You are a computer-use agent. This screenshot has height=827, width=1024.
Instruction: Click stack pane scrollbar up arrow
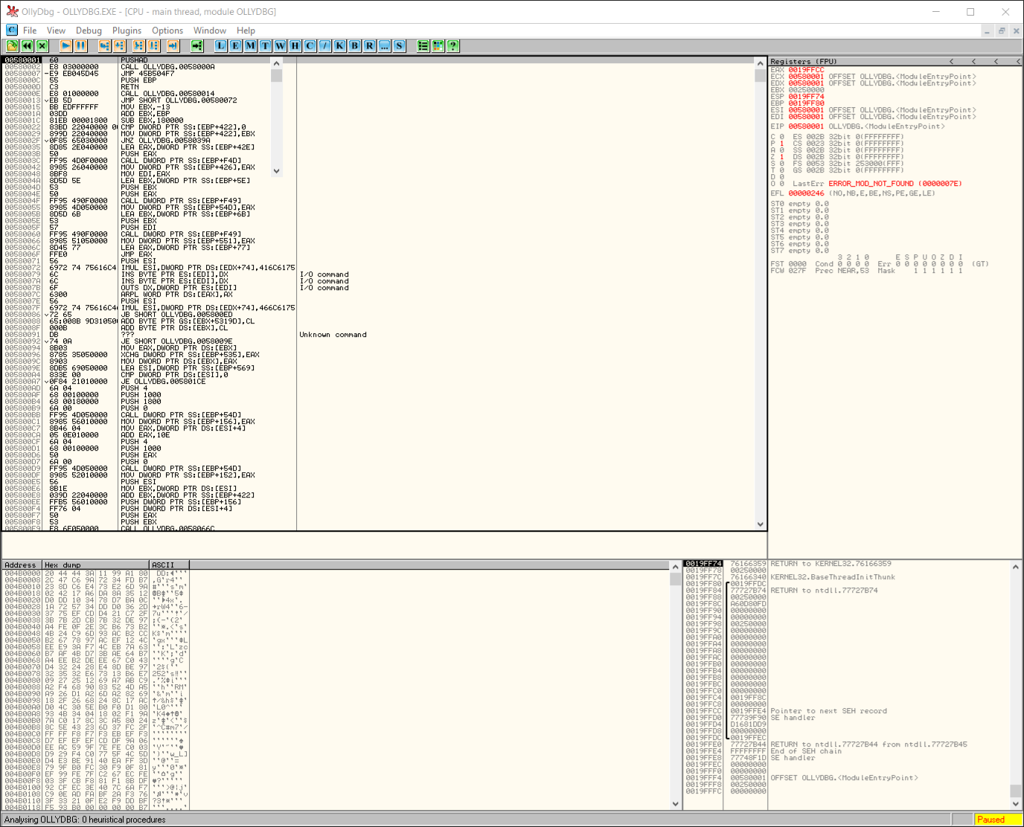click(x=1016, y=567)
